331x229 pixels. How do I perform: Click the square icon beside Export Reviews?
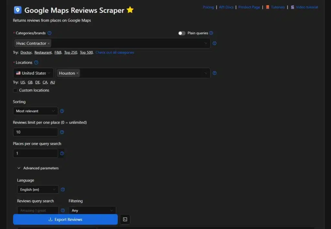125,219
